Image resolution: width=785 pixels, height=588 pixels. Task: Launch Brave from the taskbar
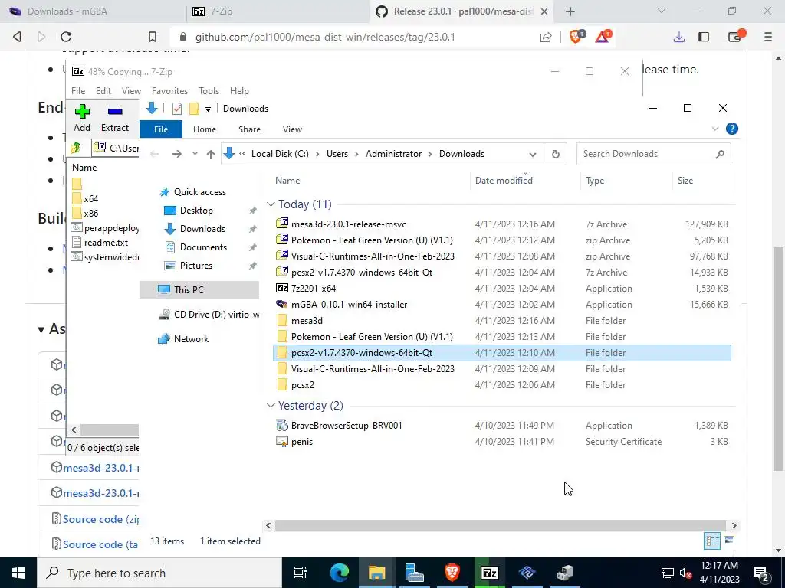pyautogui.click(x=452, y=573)
